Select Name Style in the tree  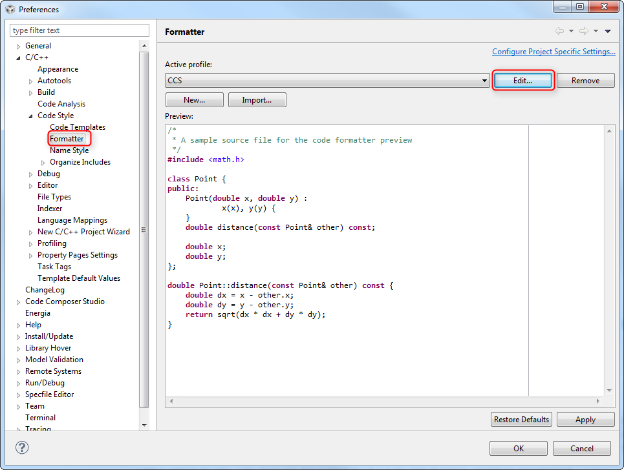pos(69,150)
